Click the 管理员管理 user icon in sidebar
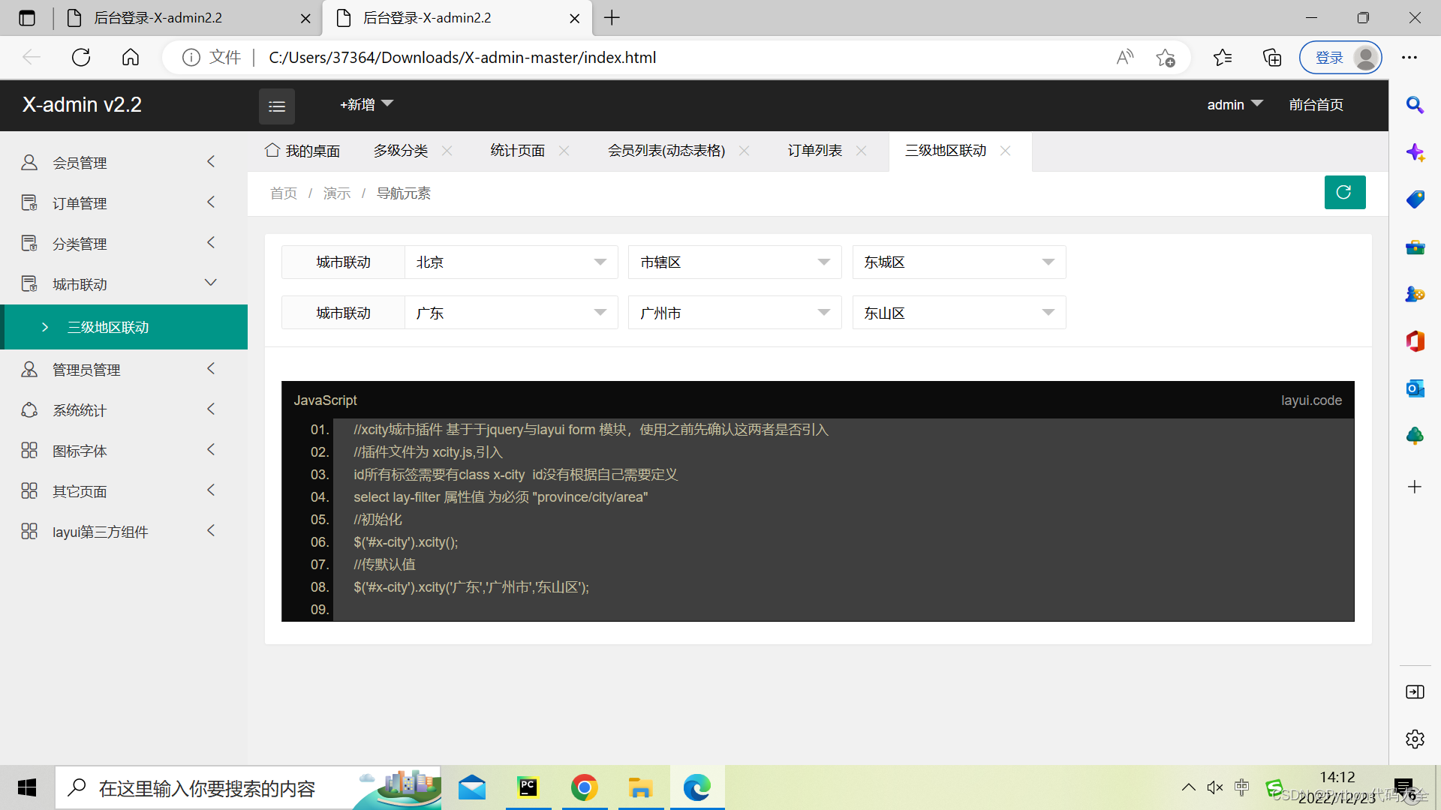This screenshot has width=1441, height=810. pyautogui.click(x=29, y=369)
